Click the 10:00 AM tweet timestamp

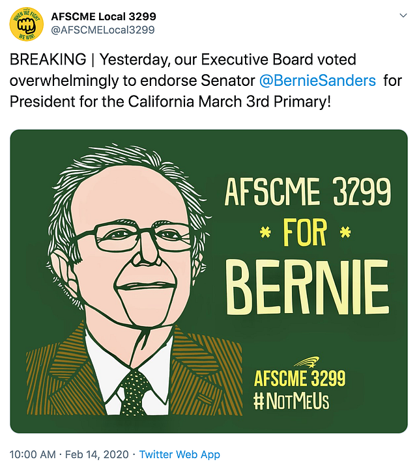coord(32,454)
